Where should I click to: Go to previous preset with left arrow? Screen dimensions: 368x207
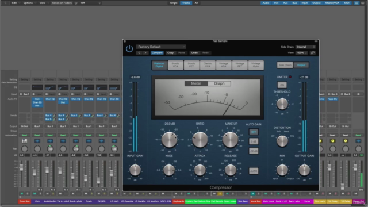pyautogui.click(x=139, y=53)
